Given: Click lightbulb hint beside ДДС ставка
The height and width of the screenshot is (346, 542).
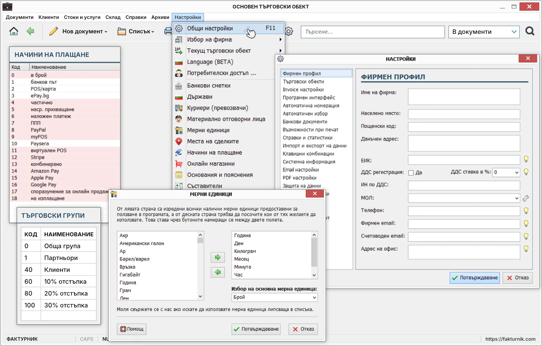Looking at the screenshot, I should pyautogui.click(x=526, y=172).
